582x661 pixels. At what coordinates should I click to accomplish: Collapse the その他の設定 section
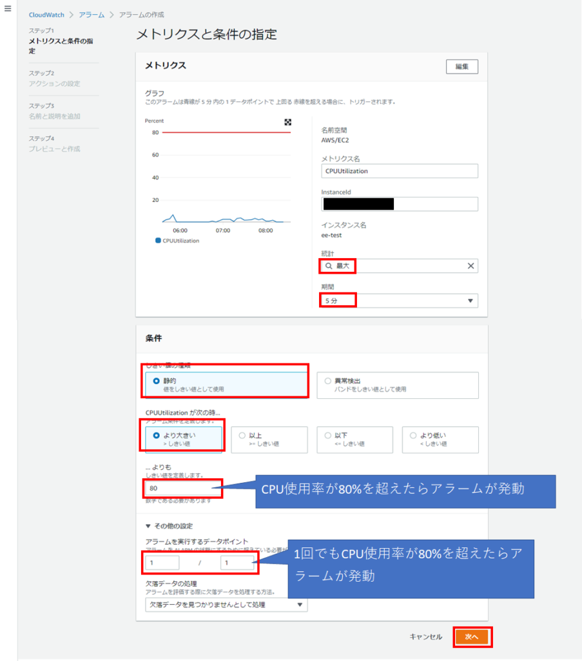[x=169, y=526]
